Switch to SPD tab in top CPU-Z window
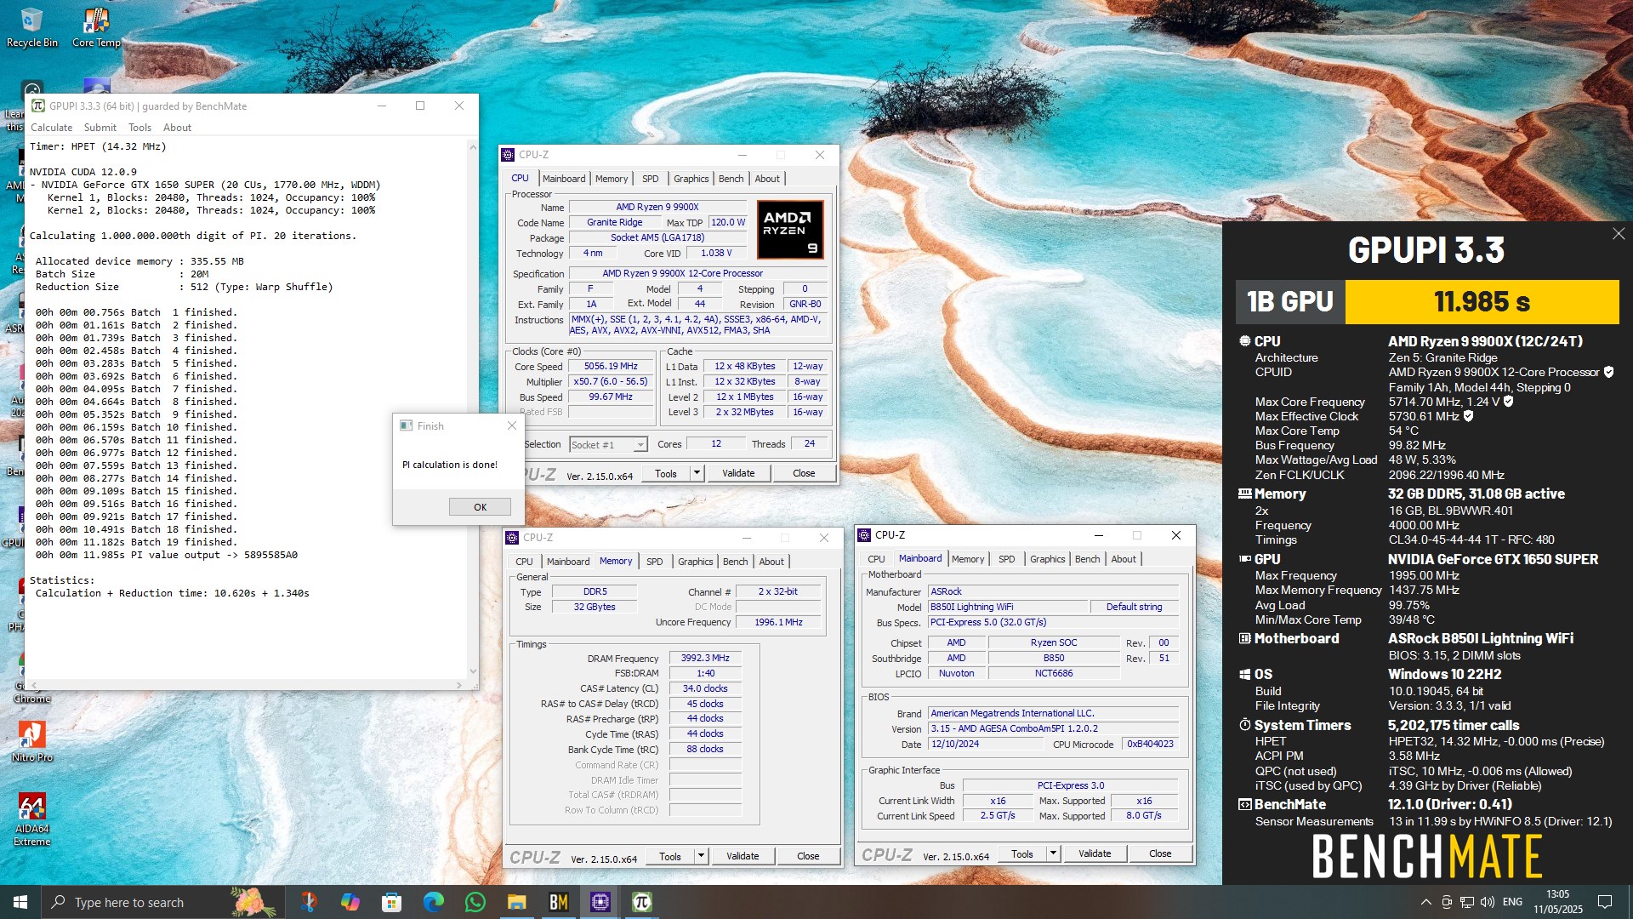The image size is (1633, 919). point(650,179)
